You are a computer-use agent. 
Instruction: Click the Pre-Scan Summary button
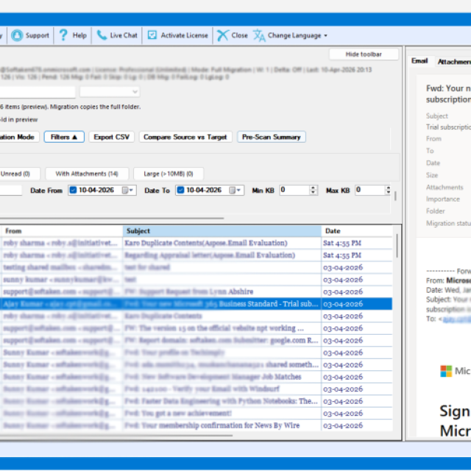271,137
